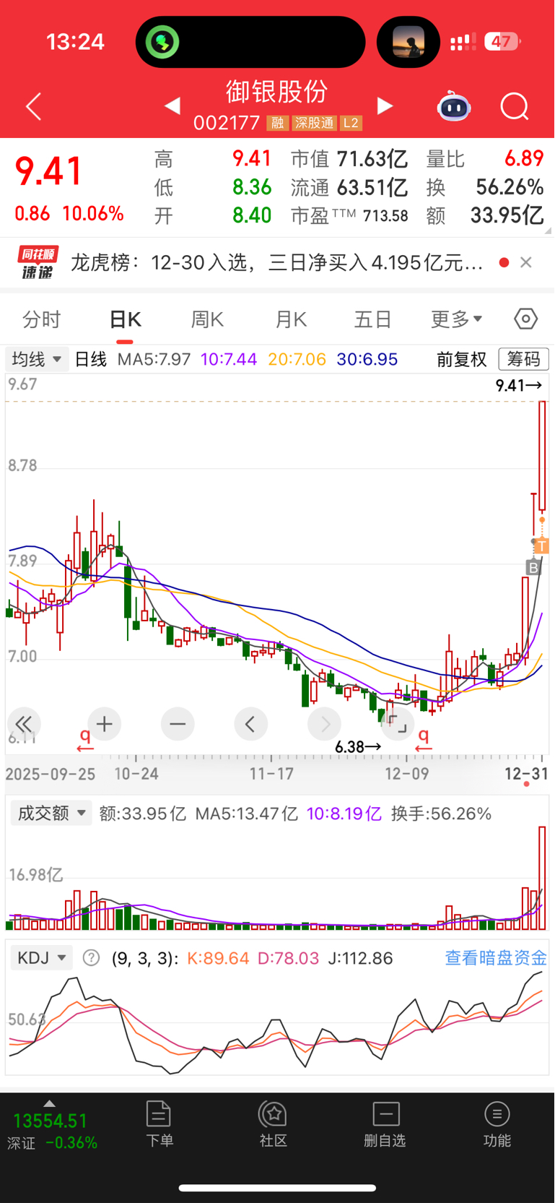Select the 月K tab
555x1203 pixels.
tap(291, 319)
